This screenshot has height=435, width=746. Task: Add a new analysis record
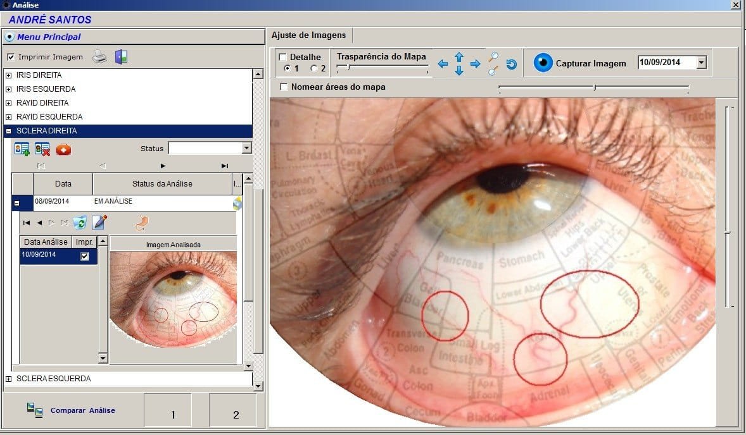22,149
